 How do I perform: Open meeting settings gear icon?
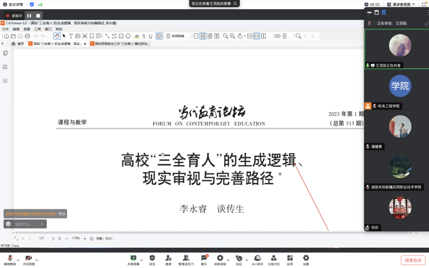pyautogui.click(x=305, y=260)
